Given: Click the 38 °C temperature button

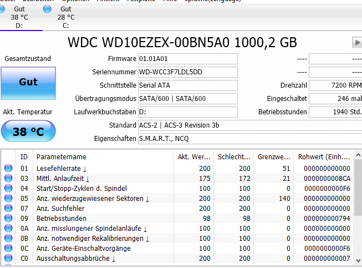Looking at the screenshot, I should pyautogui.click(x=28, y=132).
